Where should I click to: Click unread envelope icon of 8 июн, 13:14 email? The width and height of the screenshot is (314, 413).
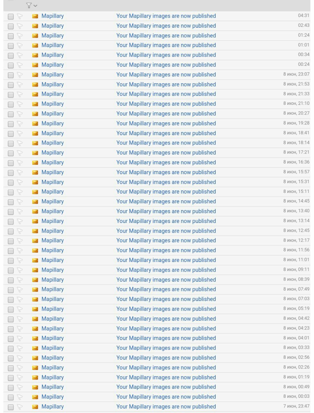point(35,221)
